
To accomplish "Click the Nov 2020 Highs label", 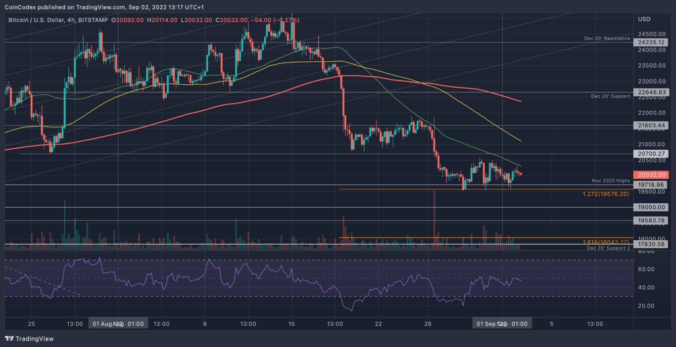I will pyautogui.click(x=610, y=180).
